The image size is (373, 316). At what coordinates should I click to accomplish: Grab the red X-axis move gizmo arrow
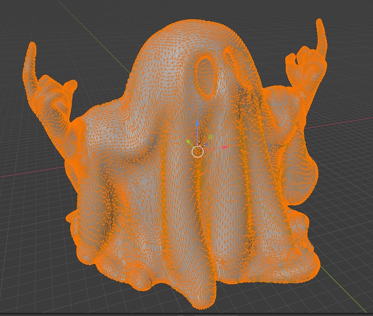(226, 147)
